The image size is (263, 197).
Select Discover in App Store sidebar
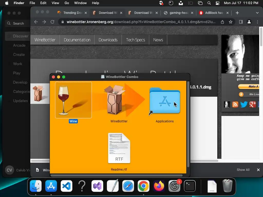[x=17, y=36]
